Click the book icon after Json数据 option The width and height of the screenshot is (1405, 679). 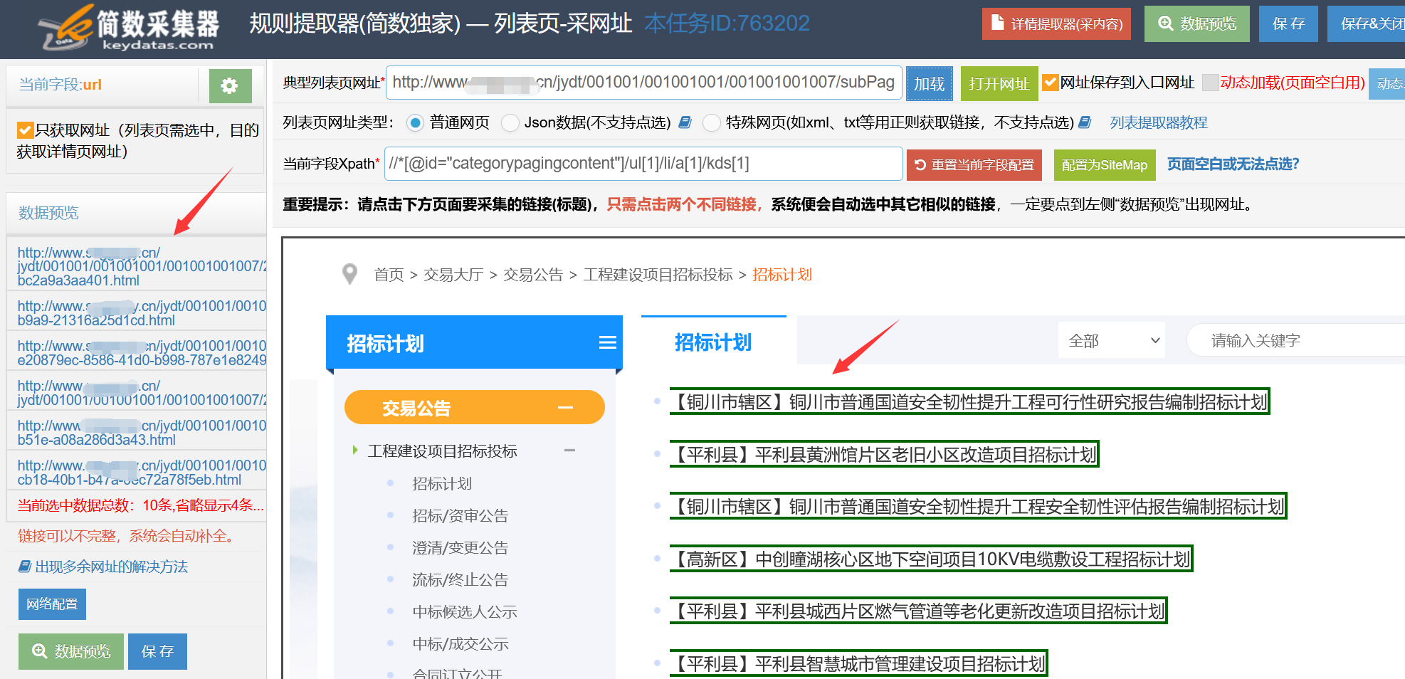click(x=685, y=122)
